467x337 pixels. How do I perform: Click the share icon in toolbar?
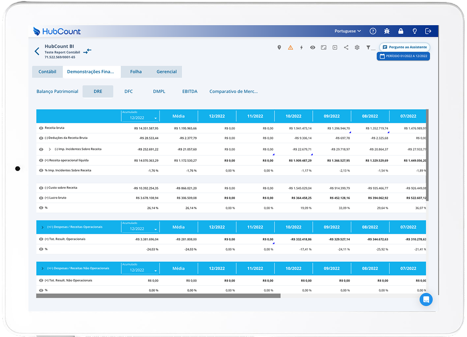pyautogui.click(x=346, y=48)
